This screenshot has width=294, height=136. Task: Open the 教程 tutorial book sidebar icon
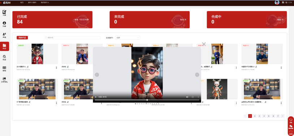click(x=4, y=69)
